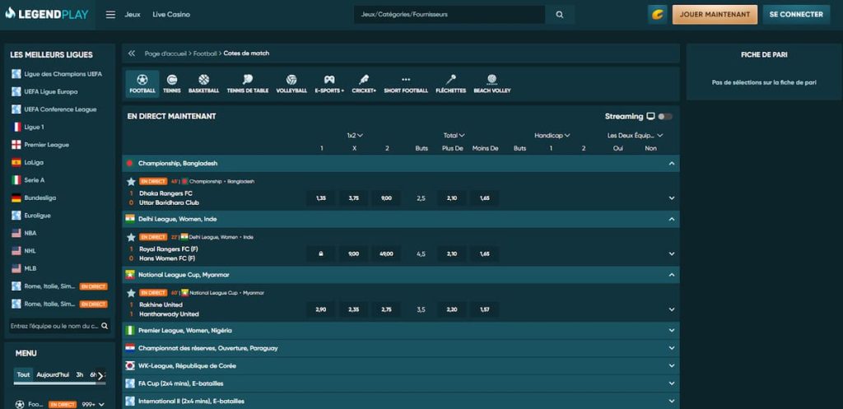Click search icon in team name field

click(105, 326)
